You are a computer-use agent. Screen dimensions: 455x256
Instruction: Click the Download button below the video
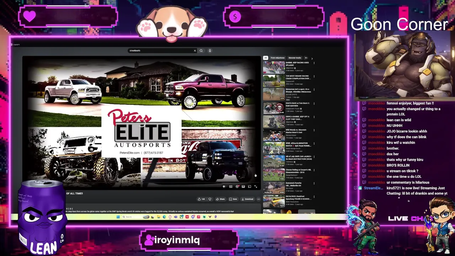coord(247,199)
